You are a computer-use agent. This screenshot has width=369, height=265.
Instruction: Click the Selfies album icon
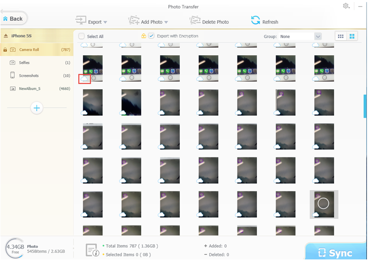tap(13, 62)
